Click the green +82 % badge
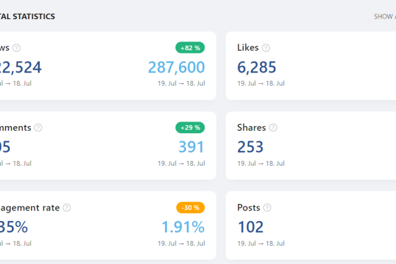 coord(190,48)
